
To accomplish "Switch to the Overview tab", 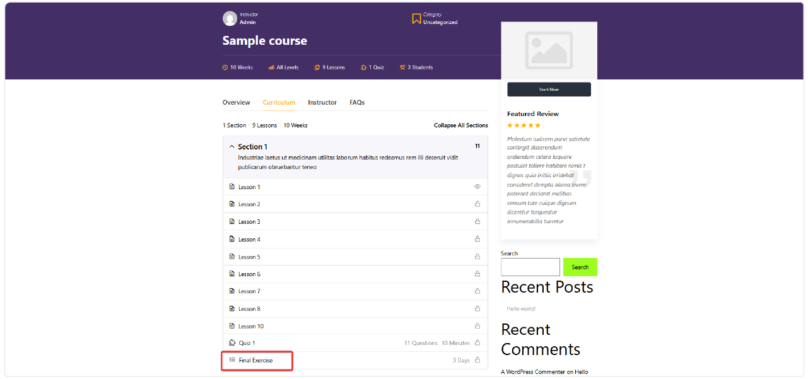I will click(x=237, y=102).
